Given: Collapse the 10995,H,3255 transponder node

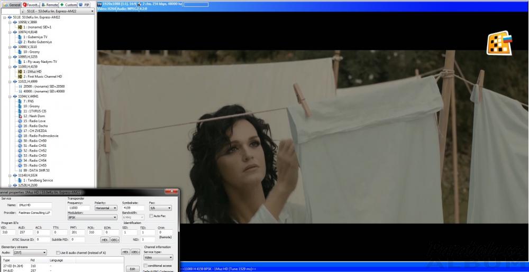Looking at the screenshot, I should pyautogui.click(x=10, y=57).
